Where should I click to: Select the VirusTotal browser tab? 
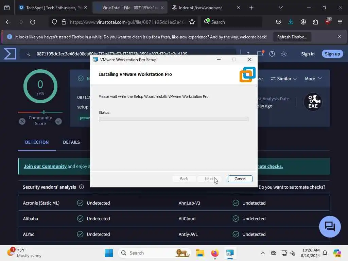[x=130, y=8]
